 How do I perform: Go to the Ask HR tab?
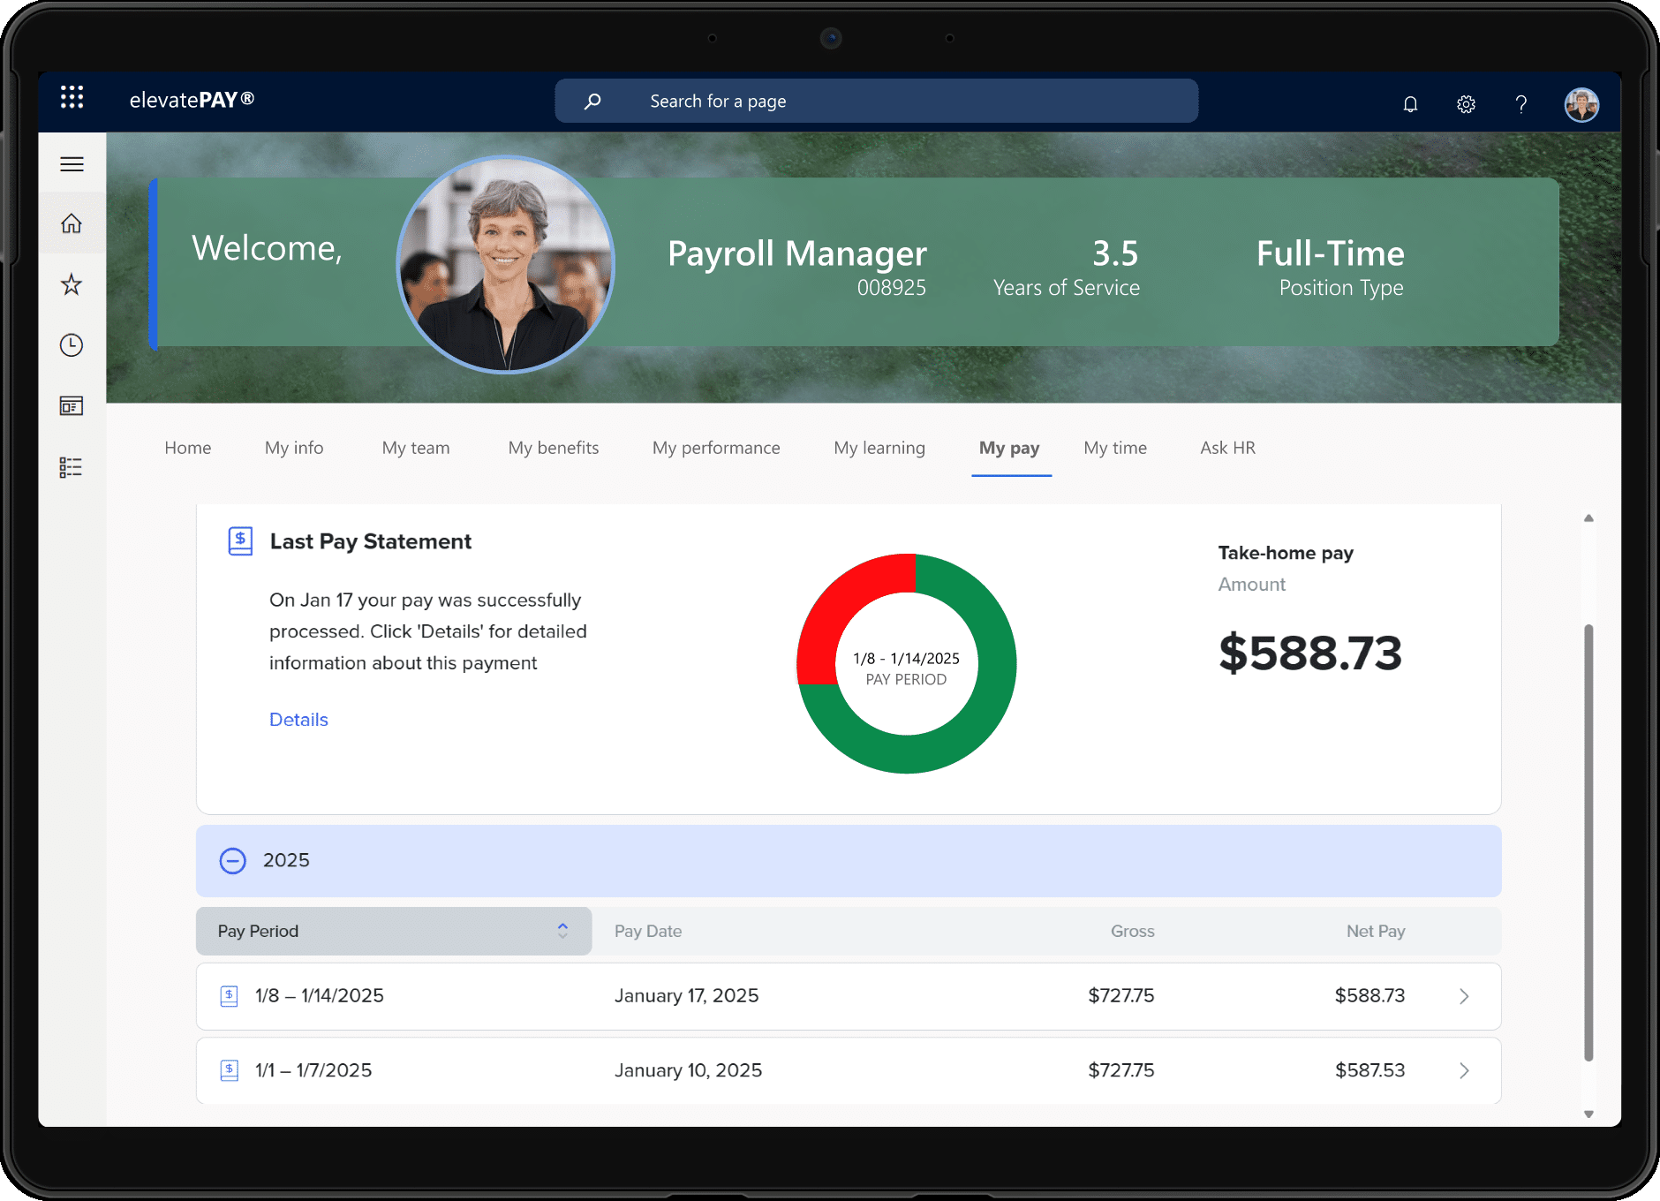[x=1227, y=448]
